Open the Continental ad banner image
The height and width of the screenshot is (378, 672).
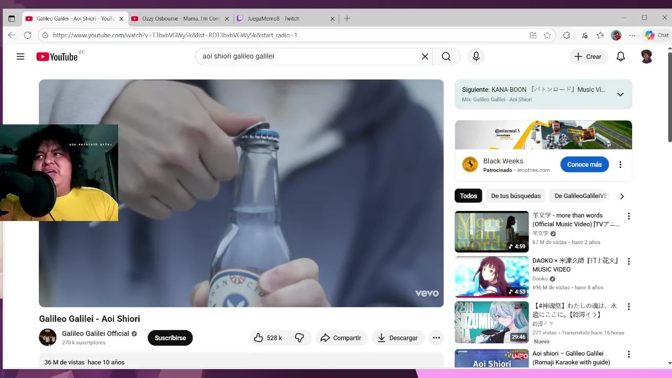pyautogui.click(x=543, y=135)
